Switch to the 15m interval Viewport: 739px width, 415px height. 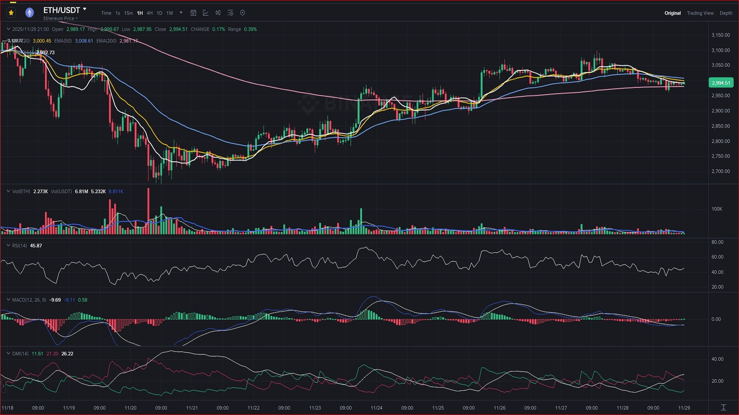128,13
